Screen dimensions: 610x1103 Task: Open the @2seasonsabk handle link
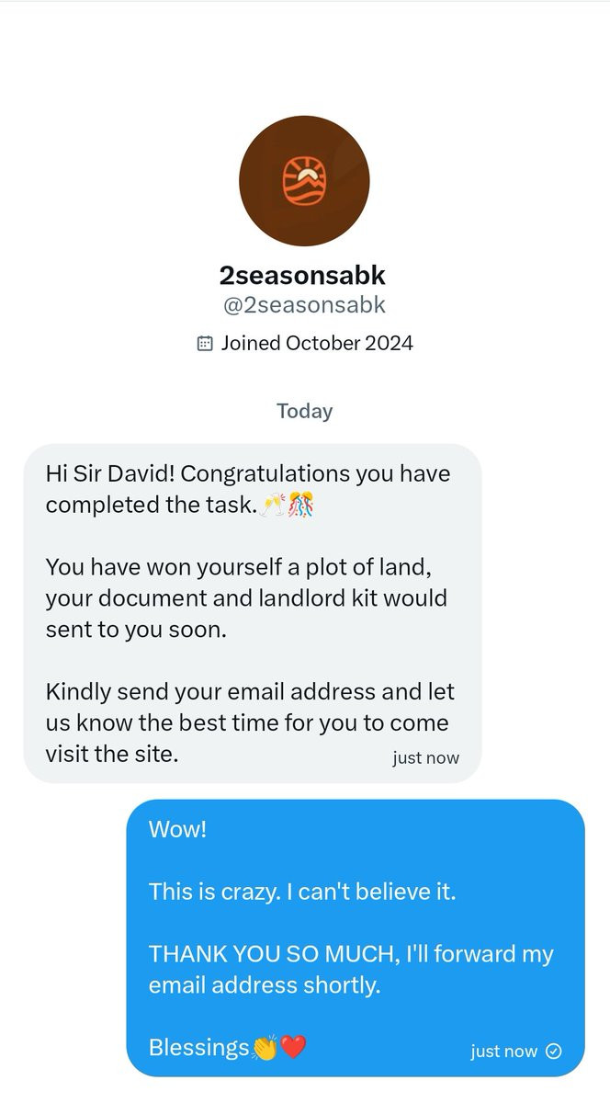(x=304, y=305)
